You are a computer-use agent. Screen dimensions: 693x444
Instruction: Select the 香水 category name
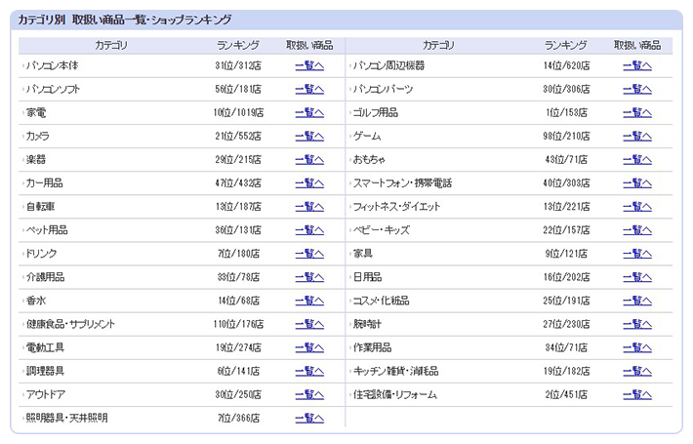(x=36, y=301)
